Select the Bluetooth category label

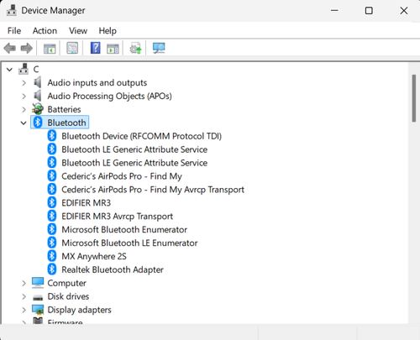pyautogui.click(x=66, y=123)
